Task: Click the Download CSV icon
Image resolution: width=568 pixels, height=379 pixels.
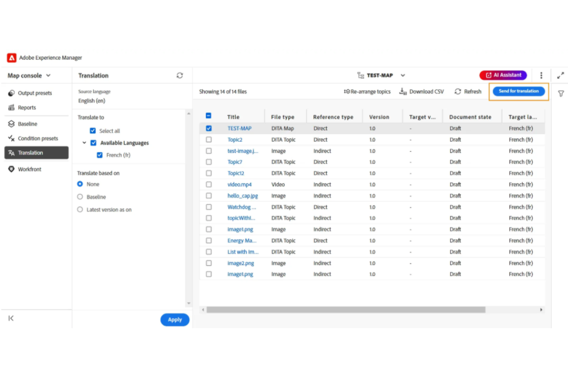Action: tap(403, 91)
